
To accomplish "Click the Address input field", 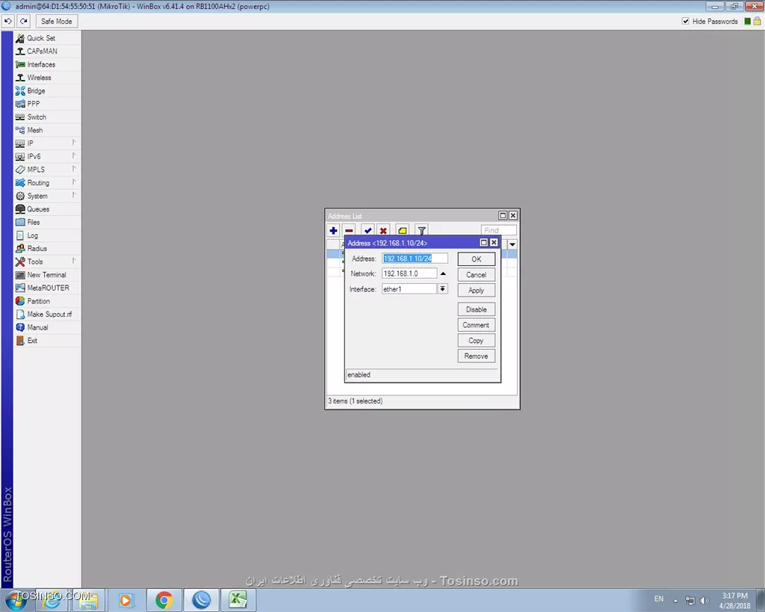I will pos(415,259).
